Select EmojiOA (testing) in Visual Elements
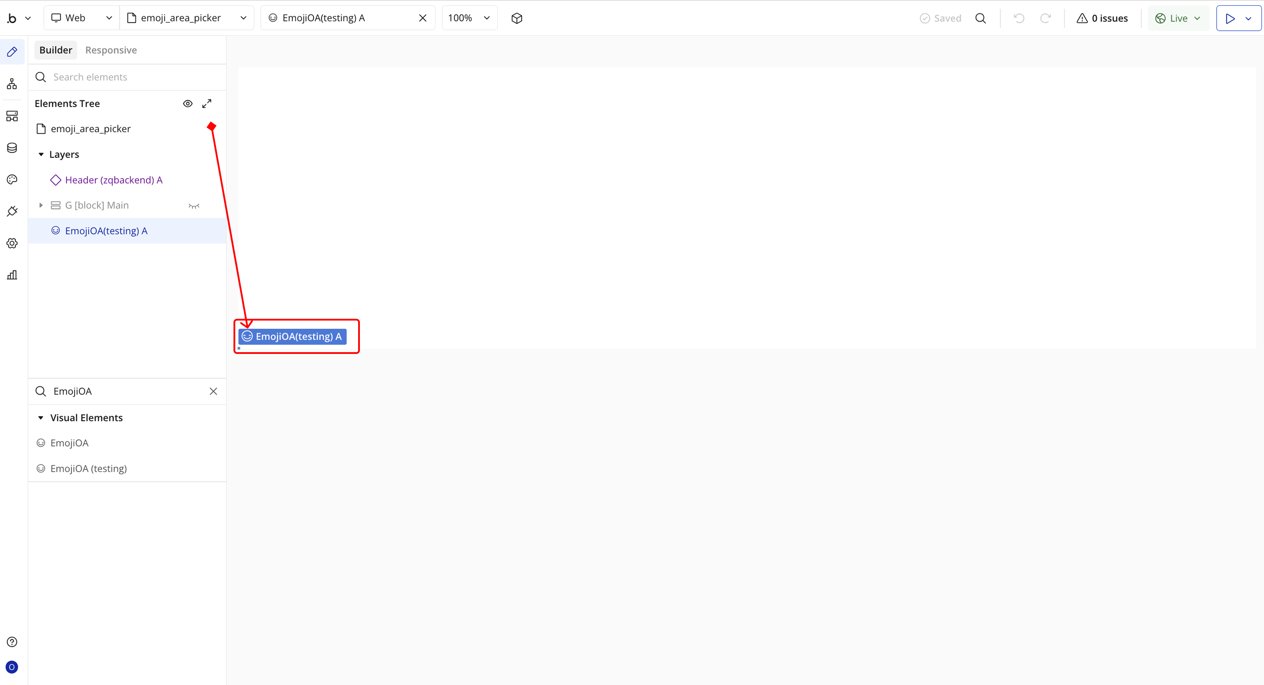 [88, 469]
